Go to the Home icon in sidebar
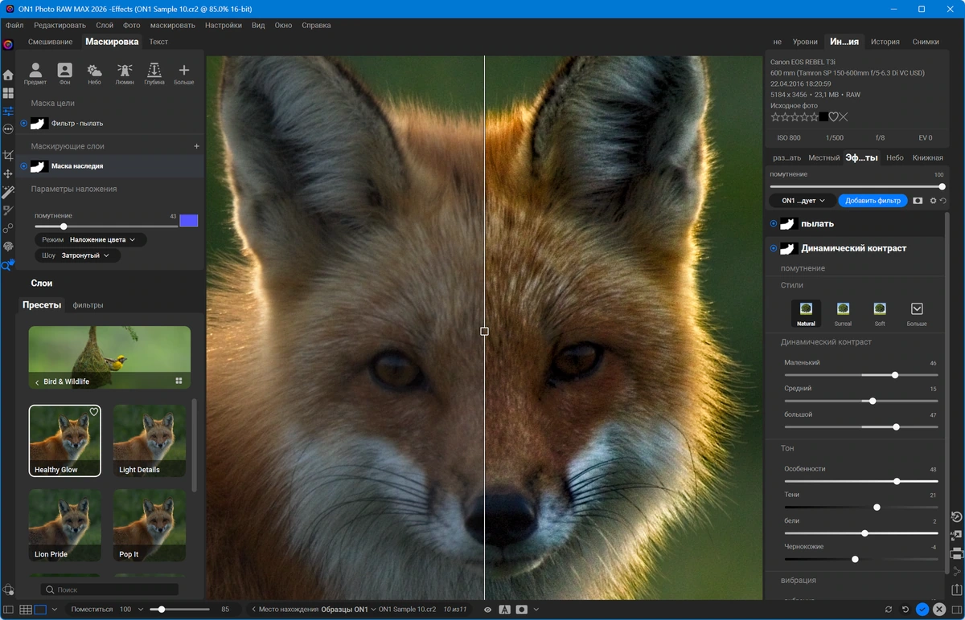Screen dimensions: 965x620 (x=8, y=75)
